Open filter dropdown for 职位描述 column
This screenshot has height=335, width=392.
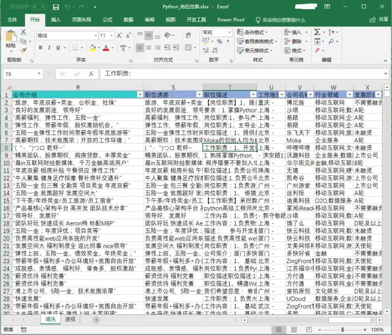tap(253, 95)
